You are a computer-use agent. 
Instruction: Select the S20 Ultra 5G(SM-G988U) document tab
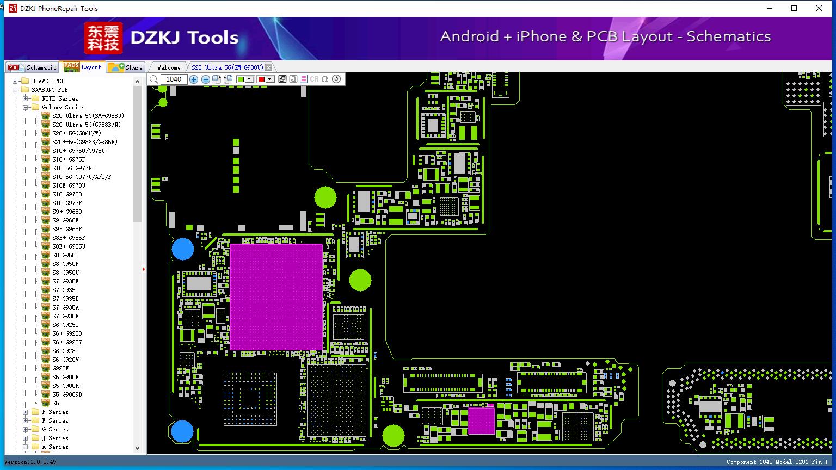[x=228, y=67]
